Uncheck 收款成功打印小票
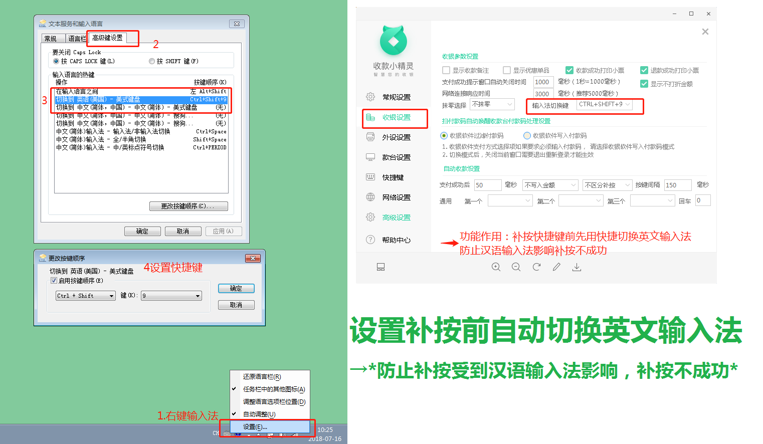Screen dimensions: 763x444 (x=569, y=70)
